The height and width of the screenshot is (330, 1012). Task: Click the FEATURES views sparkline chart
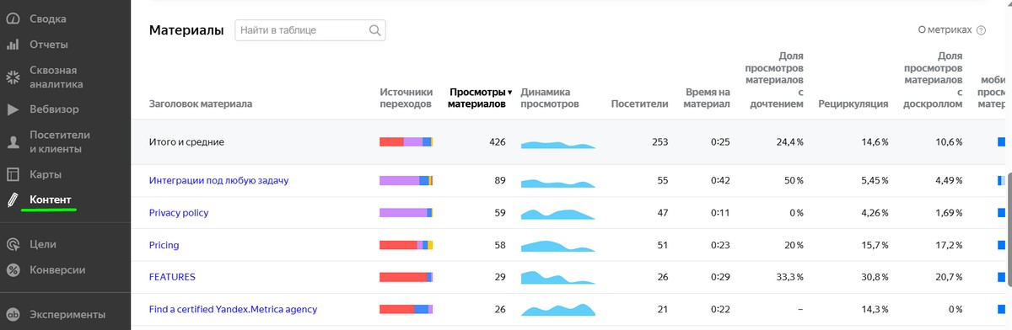click(558, 278)
